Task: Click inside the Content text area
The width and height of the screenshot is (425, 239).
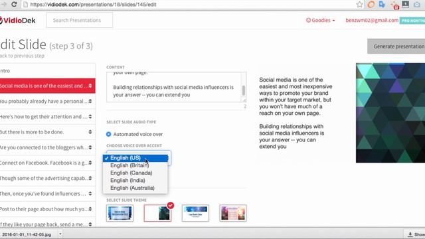Action: (x=173, y=87)
